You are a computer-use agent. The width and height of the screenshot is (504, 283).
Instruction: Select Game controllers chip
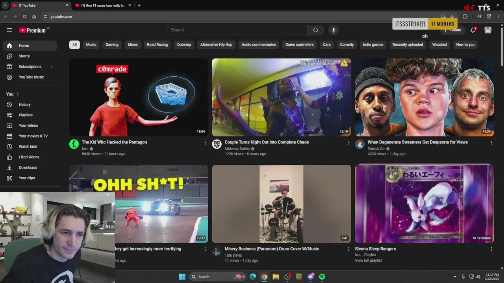(300, 45)
